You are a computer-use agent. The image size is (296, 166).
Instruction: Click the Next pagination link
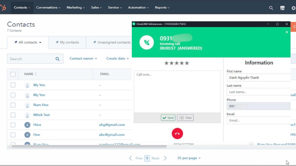155,158
